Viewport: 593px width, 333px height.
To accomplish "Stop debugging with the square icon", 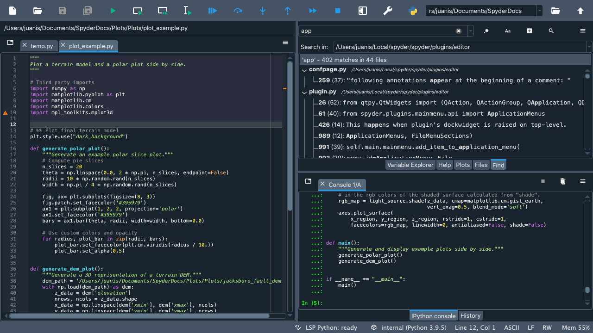I will click(338, 11).
